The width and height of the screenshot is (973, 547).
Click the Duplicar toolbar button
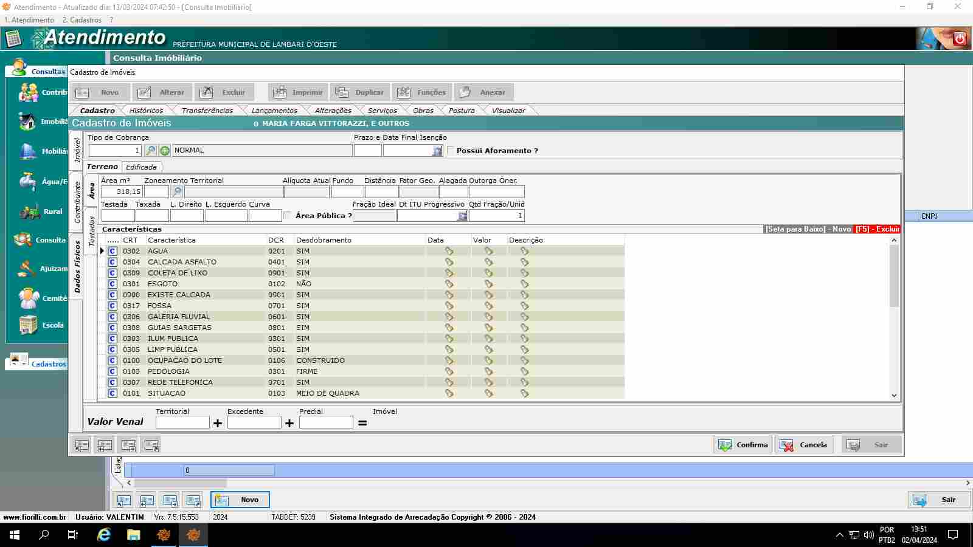[361, 92]
